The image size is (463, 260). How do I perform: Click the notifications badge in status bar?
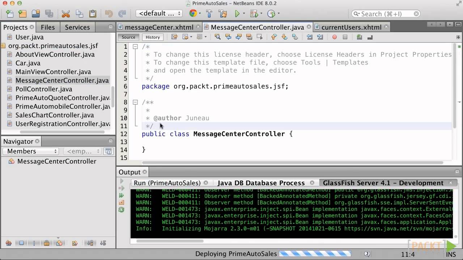367,254
